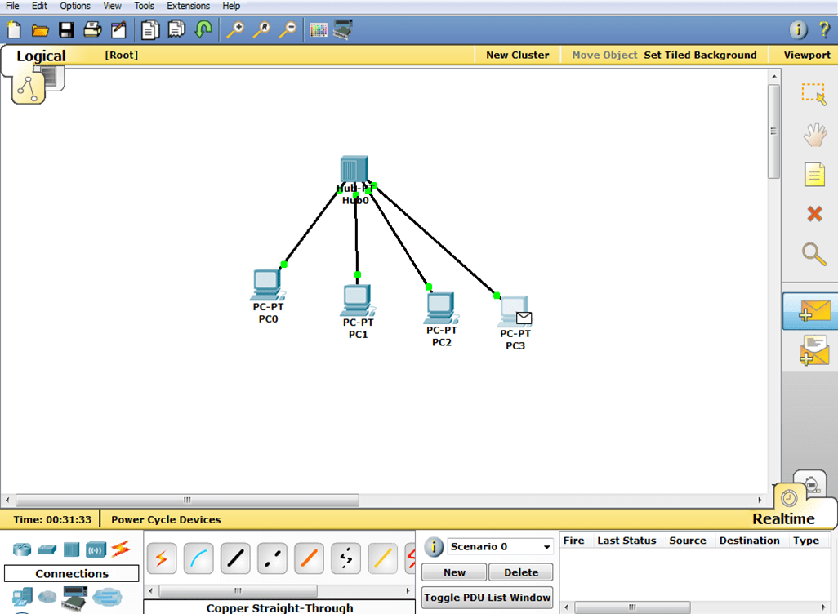The image size is (838, 614).
Task: Choose the Place Note tool
Action: click(x=813, y=174)
